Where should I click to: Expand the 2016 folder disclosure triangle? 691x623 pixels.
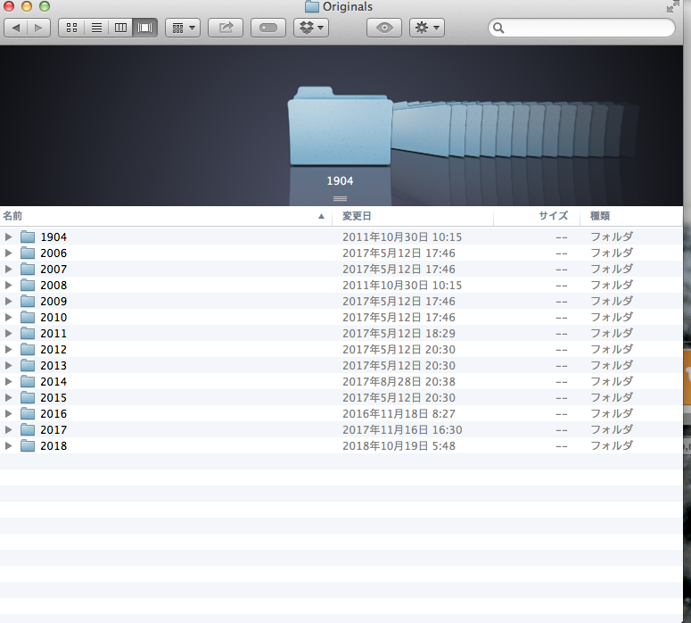(x=8, y=413)
